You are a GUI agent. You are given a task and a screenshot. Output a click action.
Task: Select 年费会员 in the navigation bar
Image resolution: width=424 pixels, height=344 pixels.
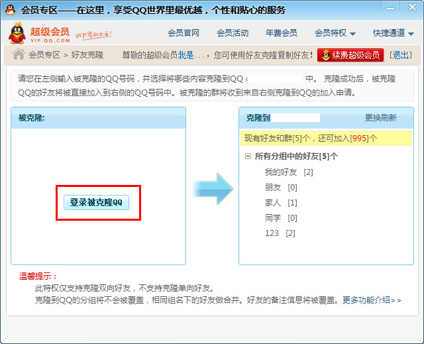(x=282, y=33)
